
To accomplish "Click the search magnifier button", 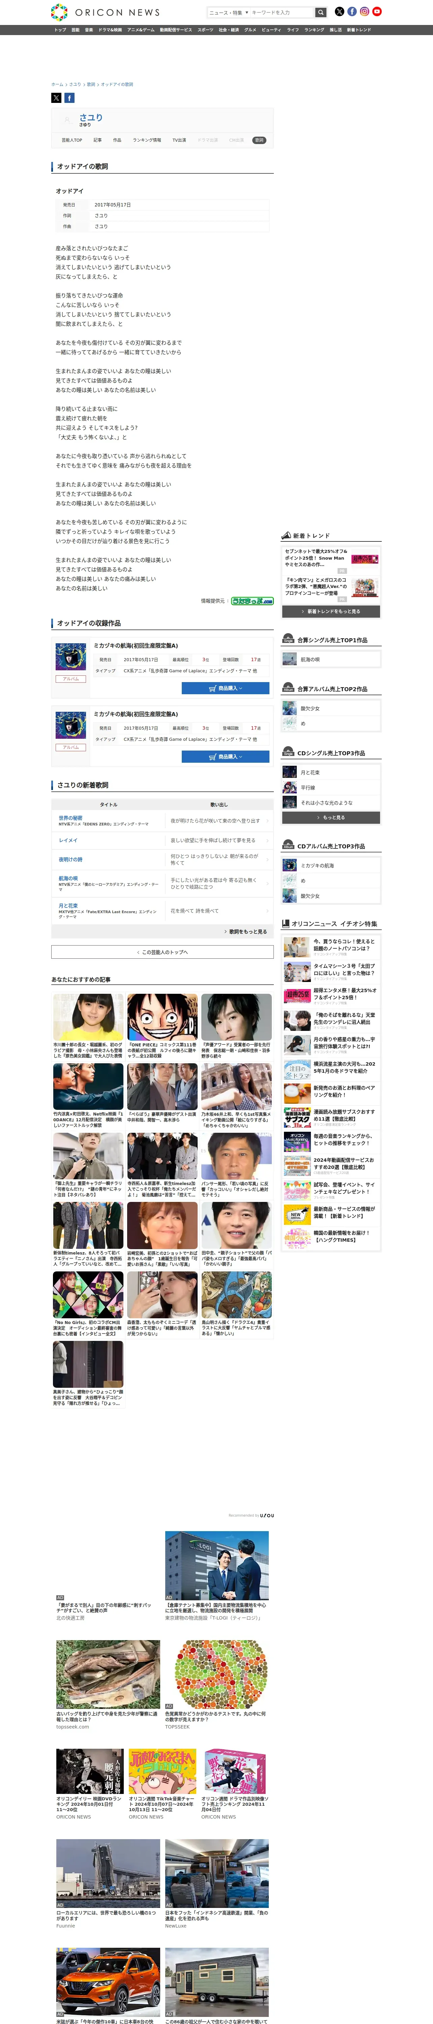I will tap(321, 12).
